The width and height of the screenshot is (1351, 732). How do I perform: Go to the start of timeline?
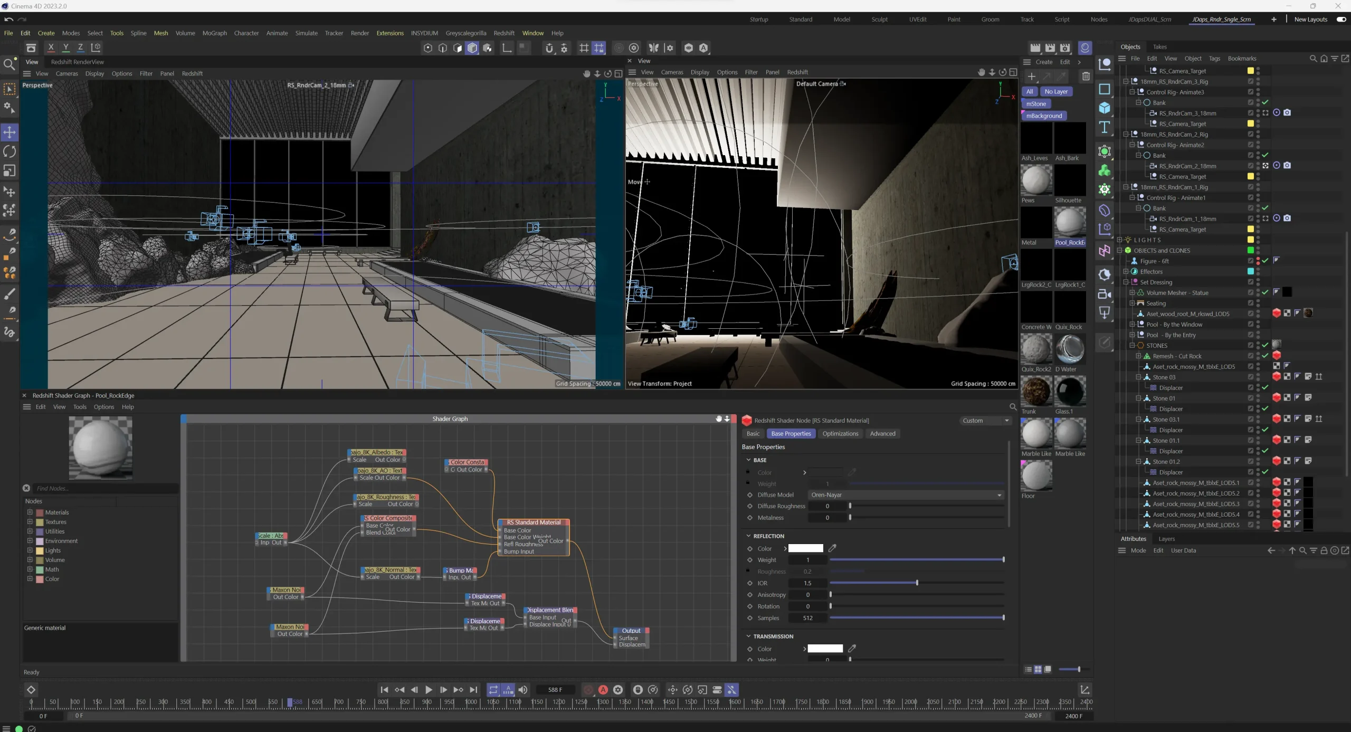tap(384, 690)
